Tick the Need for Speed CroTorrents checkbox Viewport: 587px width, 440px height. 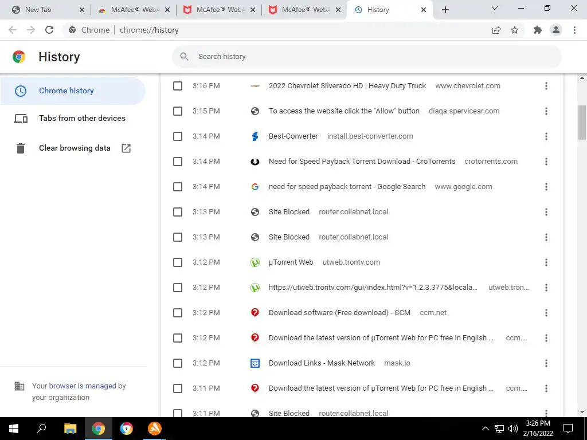178,162
